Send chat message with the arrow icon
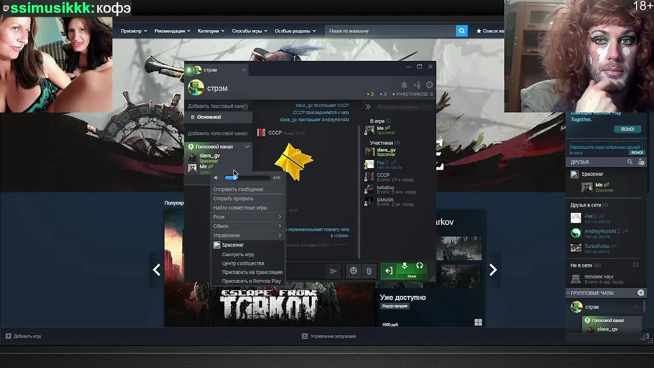The height and width of the screenshot is (368, 654). 333,271
